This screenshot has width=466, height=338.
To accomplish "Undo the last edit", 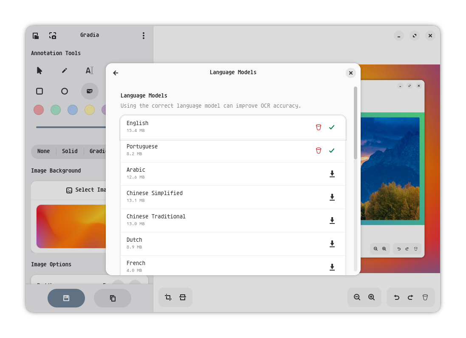I will pyautogui.click(x=396, y=297).
